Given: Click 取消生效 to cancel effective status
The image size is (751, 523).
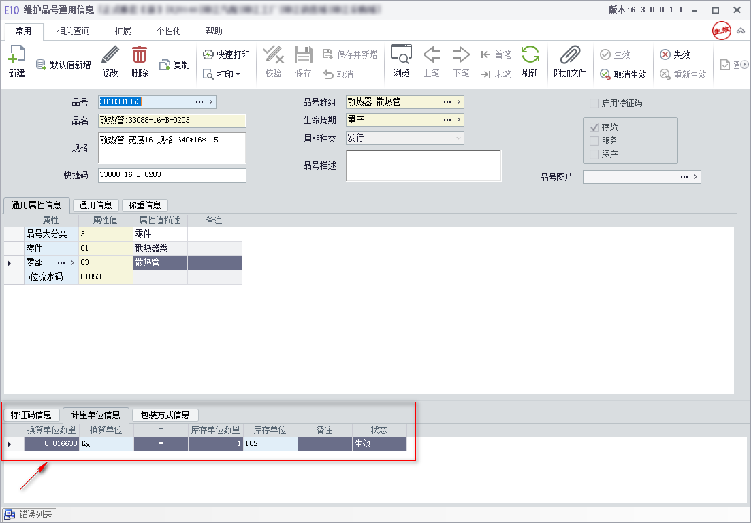Looking at the screenshot, I should (623, 74).
